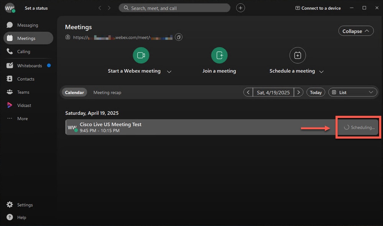383x226 pixels.
Task: Go to previous day arrow
Action: [248, 92]
